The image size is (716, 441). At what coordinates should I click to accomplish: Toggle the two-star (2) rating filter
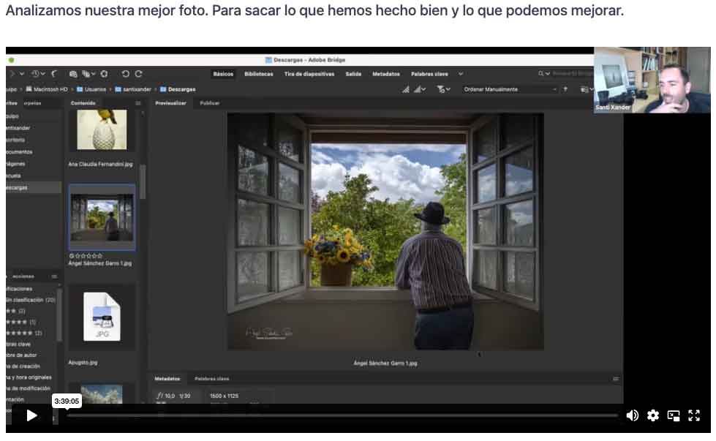tap(16, 311)
